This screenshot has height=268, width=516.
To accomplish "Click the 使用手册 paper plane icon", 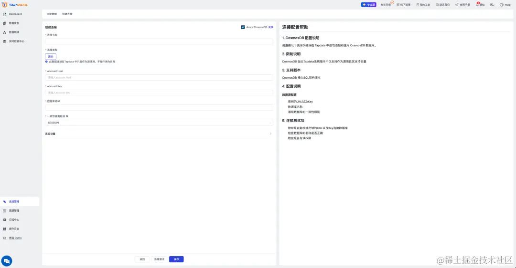I will (457, 5).
